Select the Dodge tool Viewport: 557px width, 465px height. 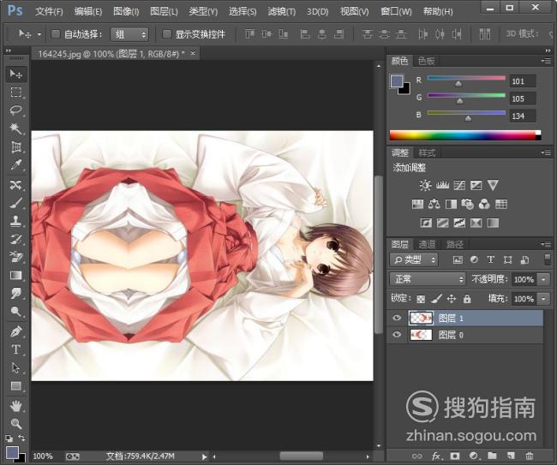coord(15,312)
